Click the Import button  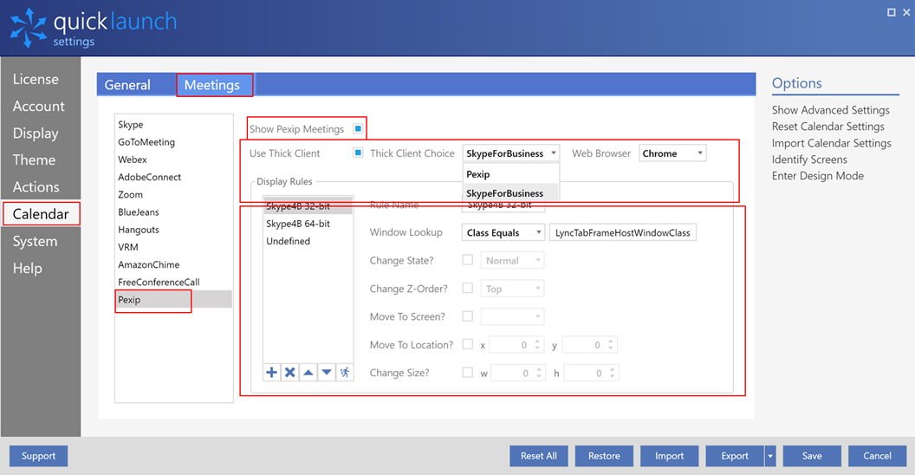(x=669, y=456)
